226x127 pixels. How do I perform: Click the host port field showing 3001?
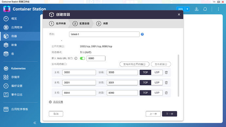[x=79, y=83]
